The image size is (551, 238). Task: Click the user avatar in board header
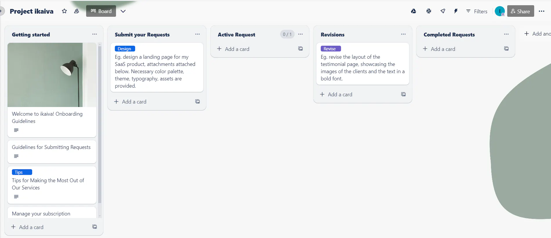click(500, 11)
